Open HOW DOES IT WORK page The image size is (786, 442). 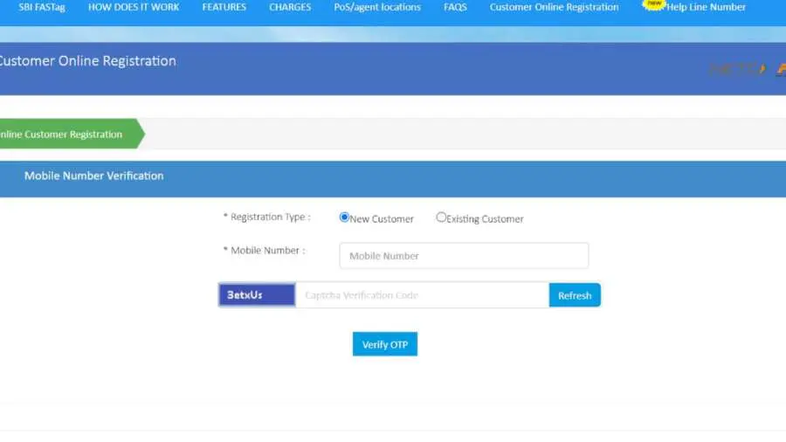[x=134, y=8]
